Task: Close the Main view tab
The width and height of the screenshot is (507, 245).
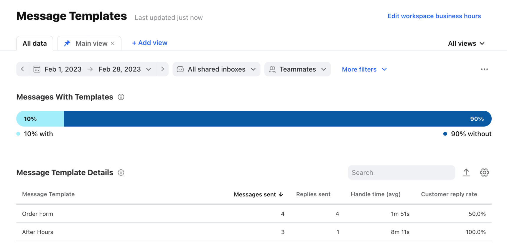Action: coord(112,43)
